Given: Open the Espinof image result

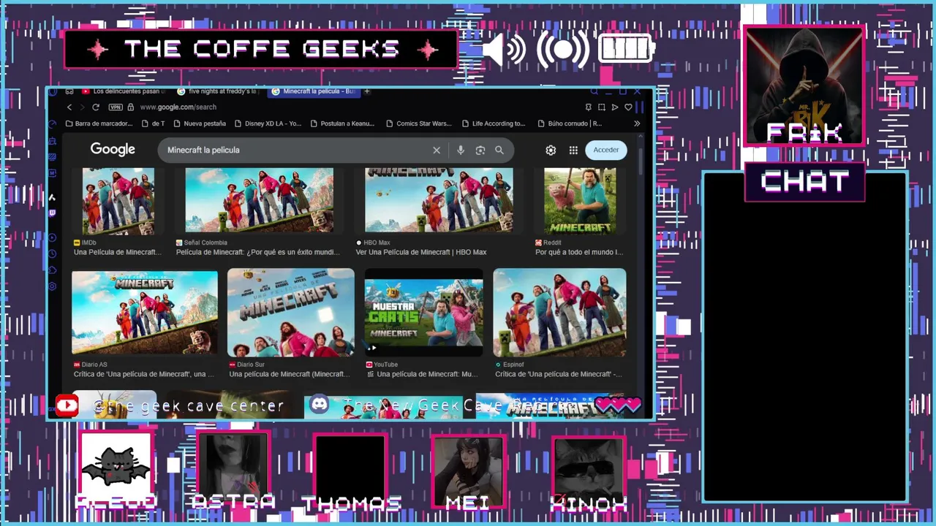Looking at the screenshot, I should [x=559, y=313].
